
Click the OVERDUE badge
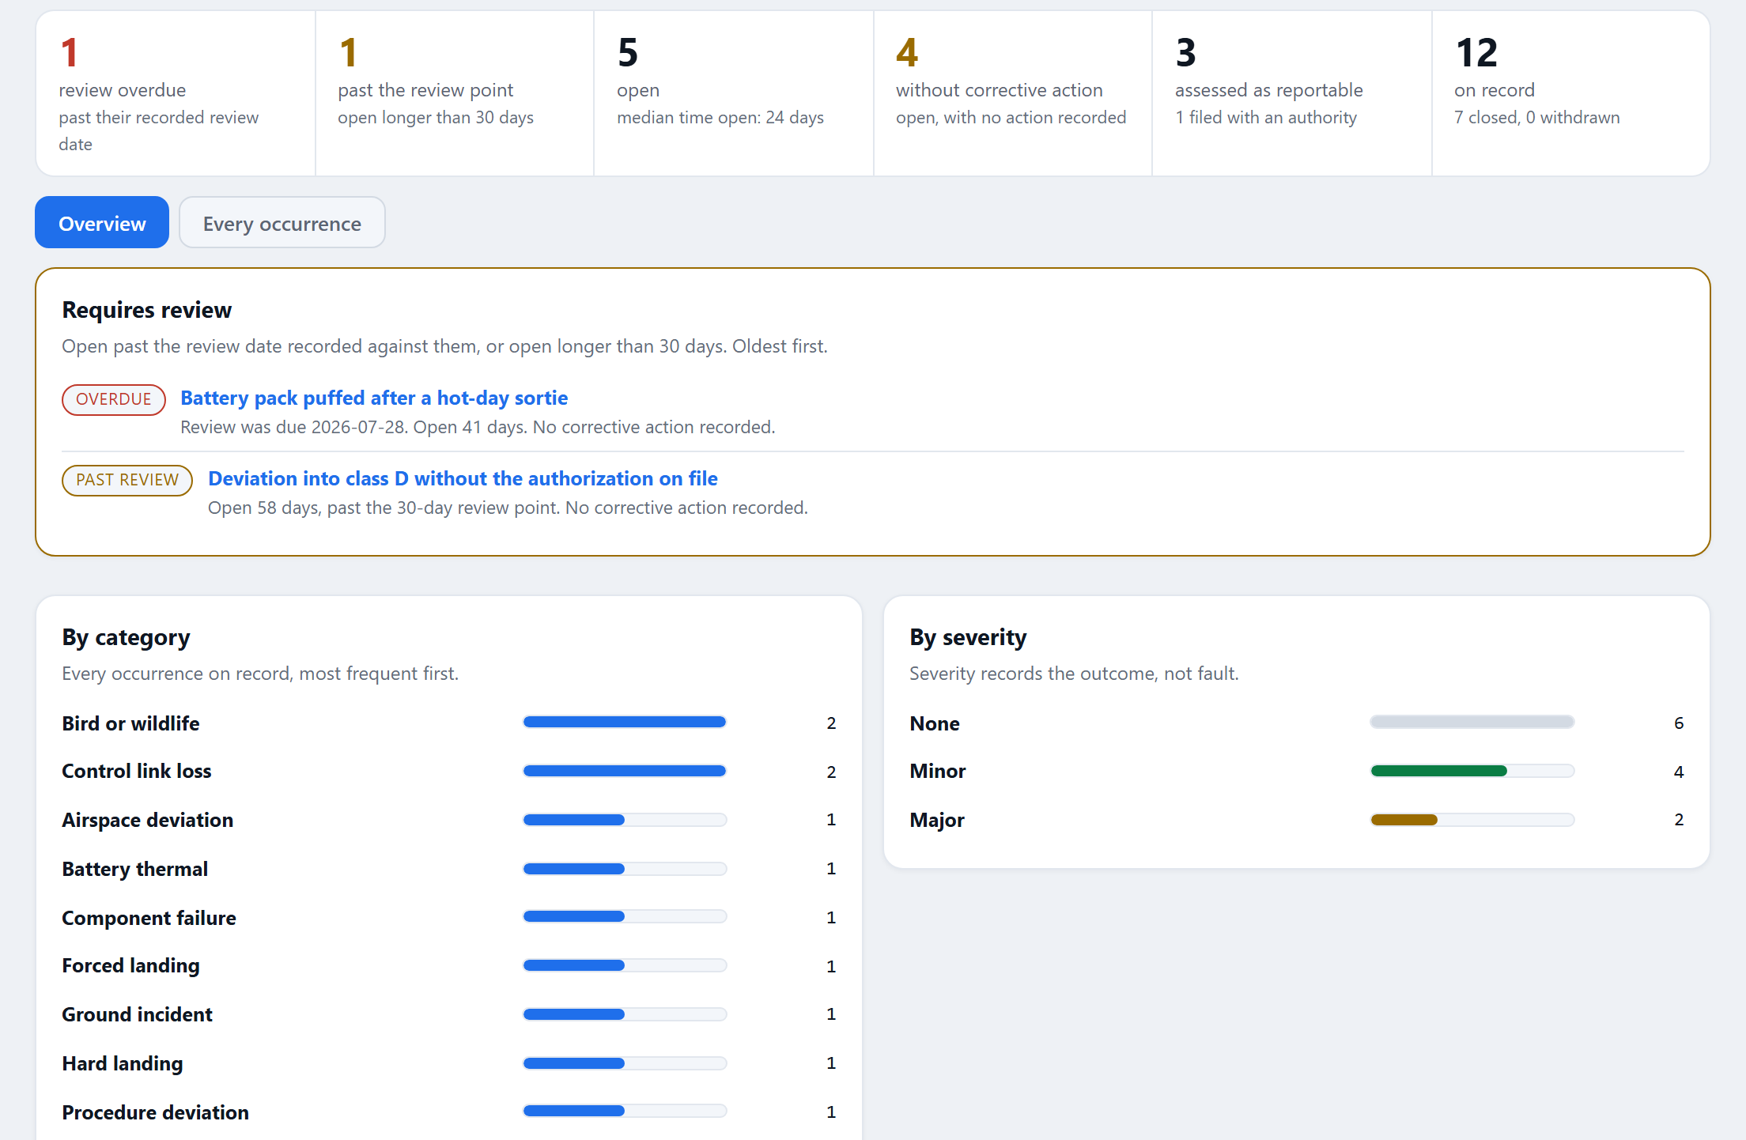[114, 399]
